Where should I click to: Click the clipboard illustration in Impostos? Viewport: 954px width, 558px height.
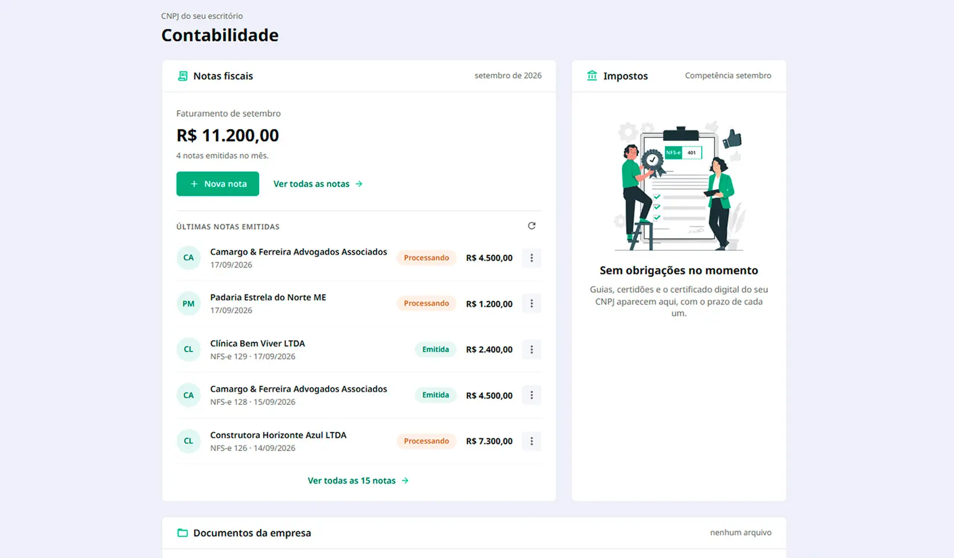click(679, 186)
